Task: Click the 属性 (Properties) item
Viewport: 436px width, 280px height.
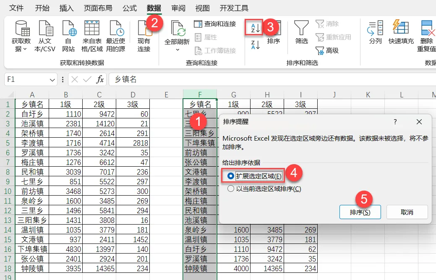Action: (206, 37)
